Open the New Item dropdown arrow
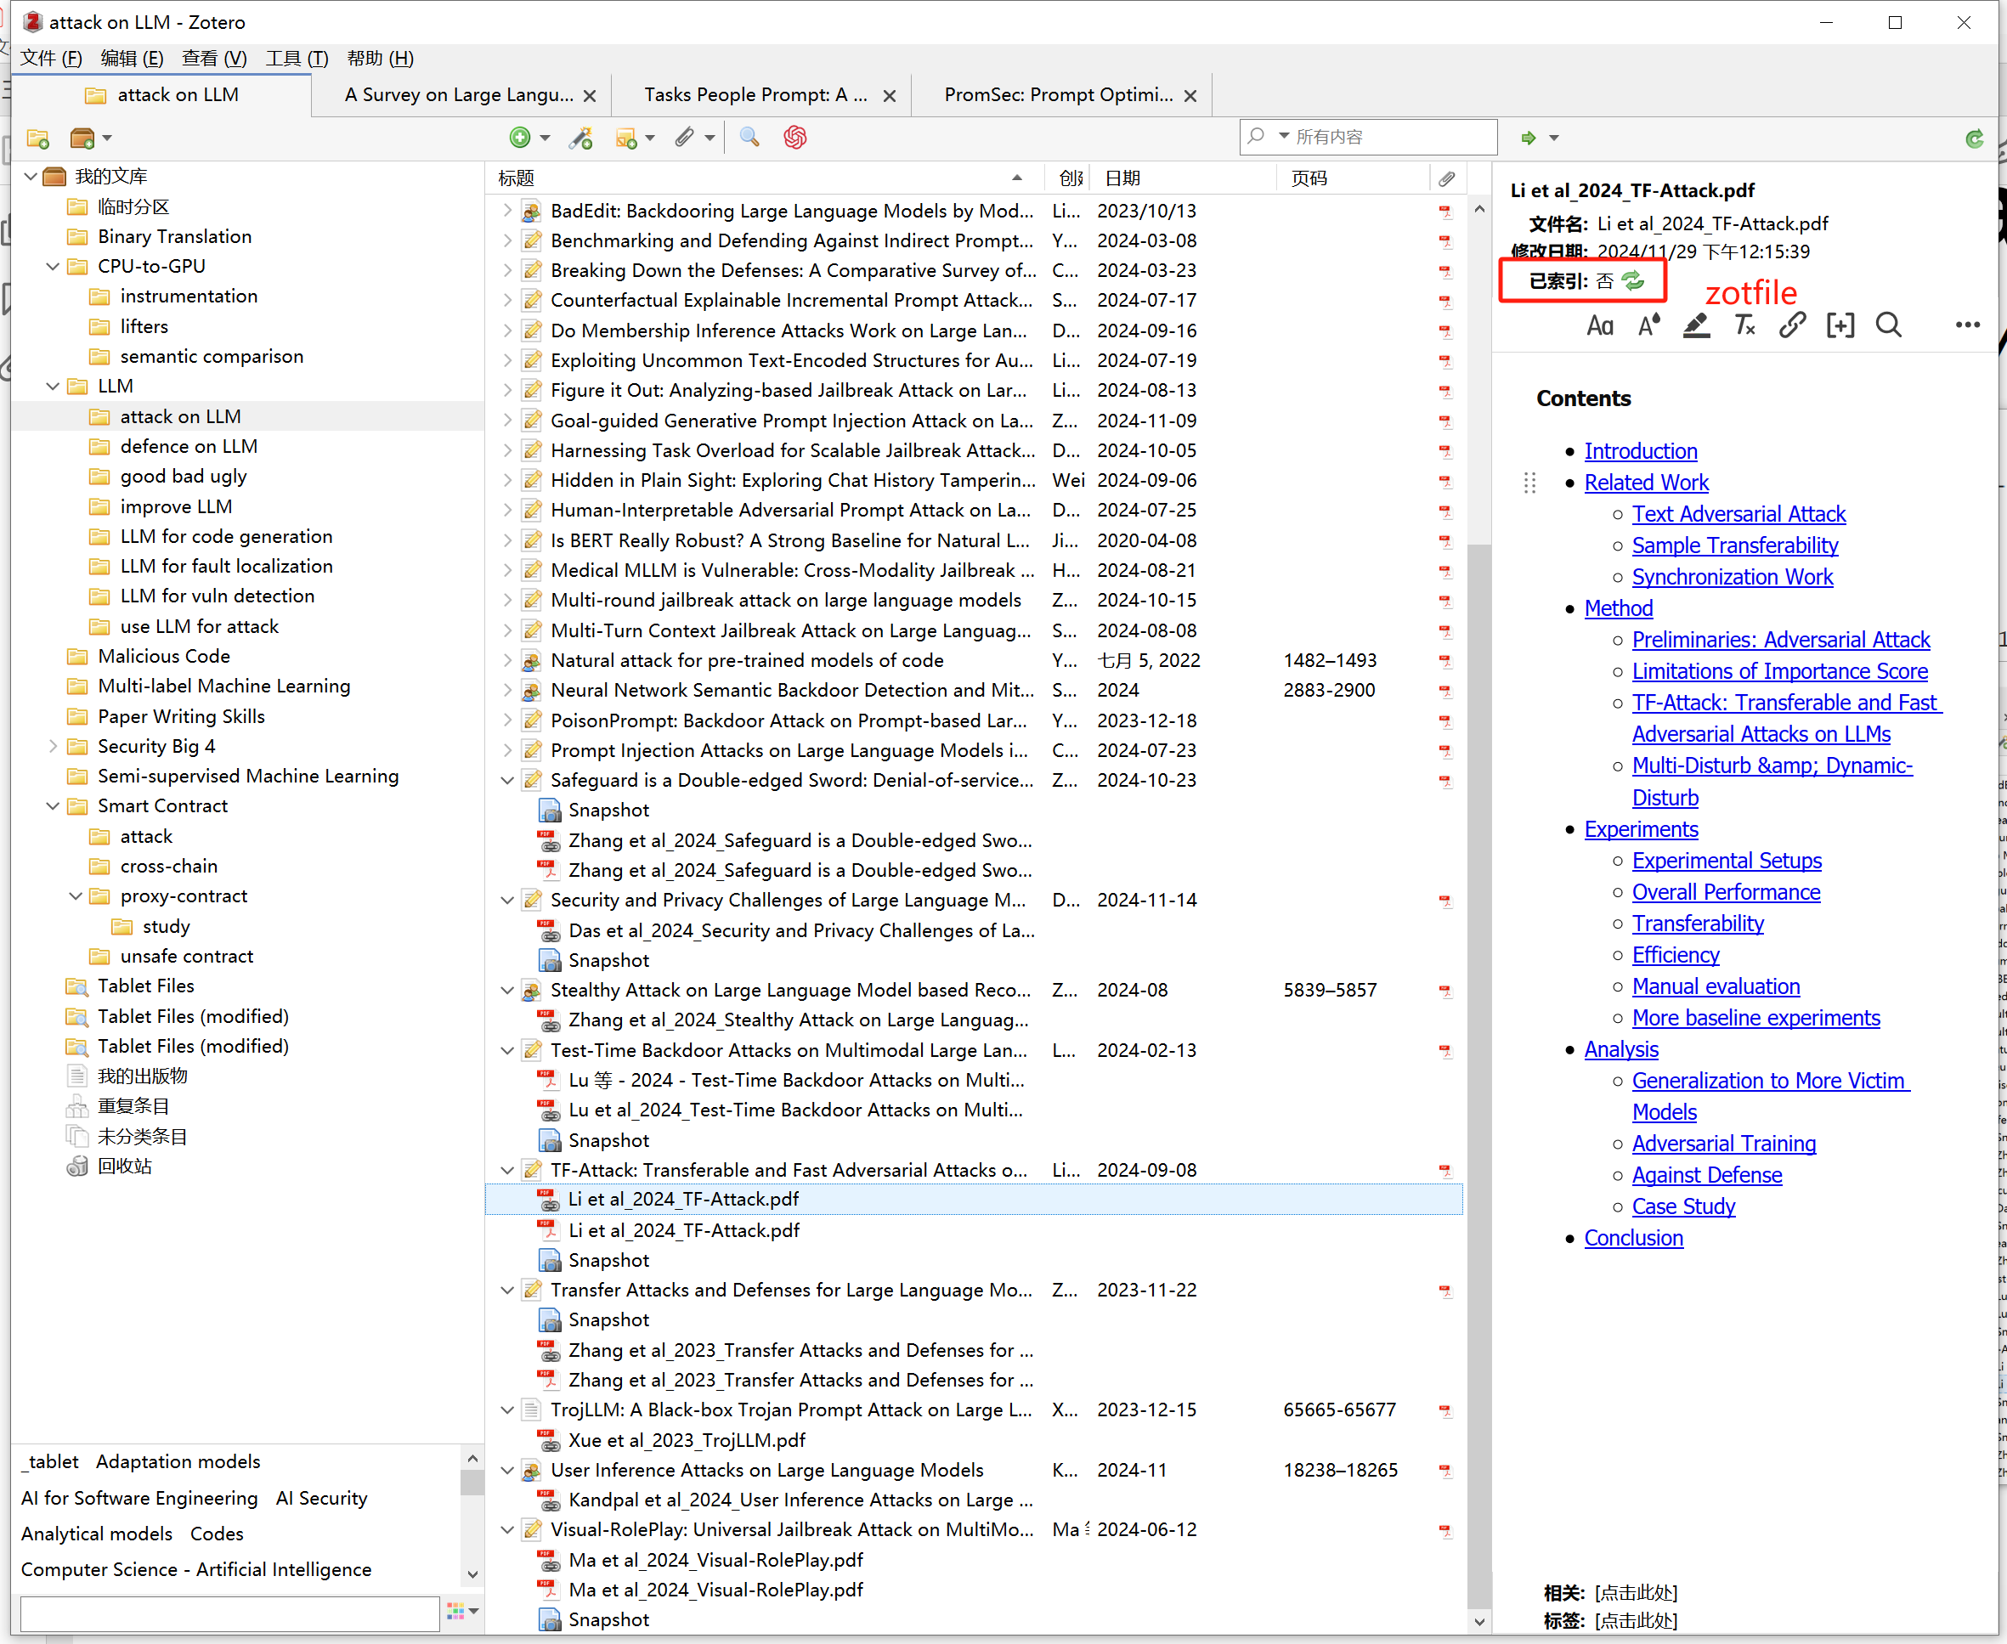 tap(545, 139)
